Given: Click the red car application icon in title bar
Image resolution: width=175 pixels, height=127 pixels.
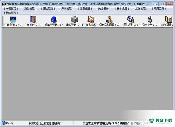Looking at the screenshot, I should (x=4, y=4).
